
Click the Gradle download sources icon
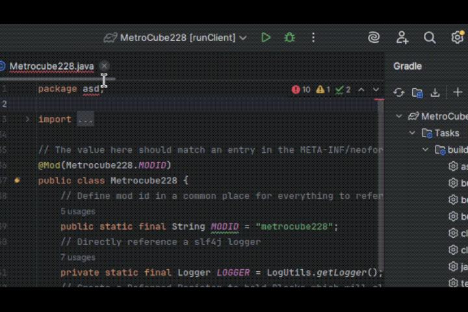click(x=435, y=93)
